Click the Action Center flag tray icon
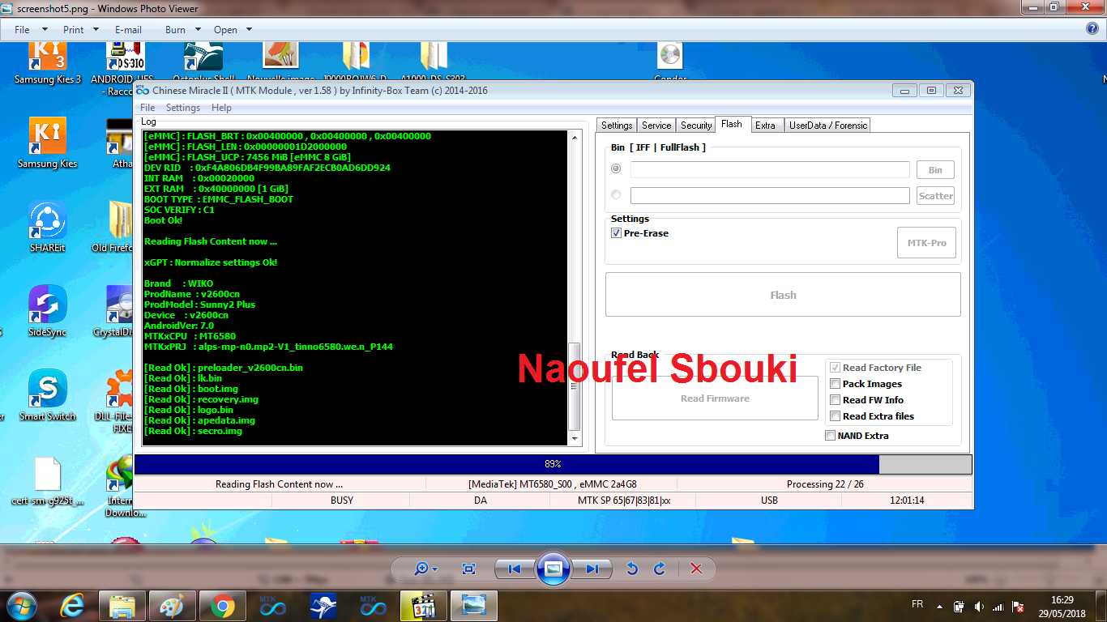This screenshot has width=1107, height=622. (x=1017, y=606)
